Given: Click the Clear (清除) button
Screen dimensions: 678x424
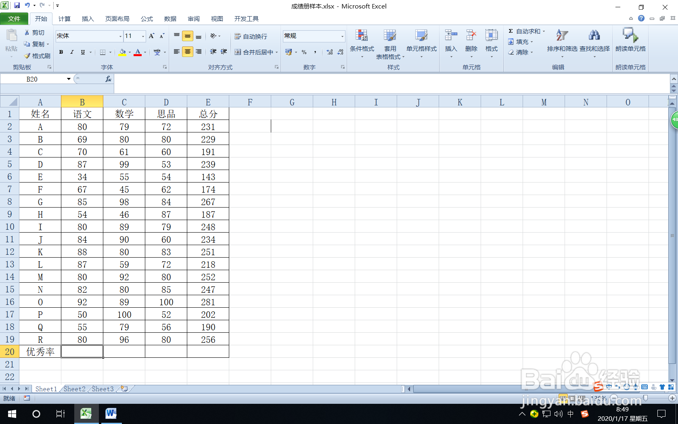Looking at the screenshot, I should tap(521, 52).
